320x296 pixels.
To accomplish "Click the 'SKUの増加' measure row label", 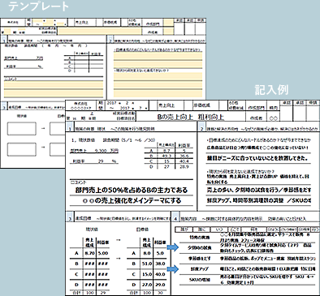I will point(200,279).
